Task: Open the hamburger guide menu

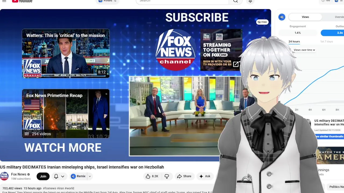Action: [x=4, y=1]
